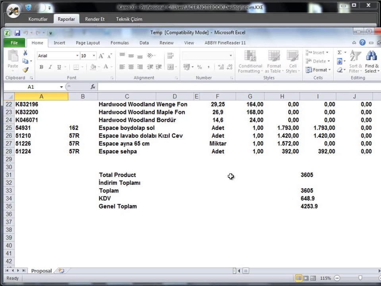Click the Top Align icon
This screenshot has width=381, height=286.
point(122,56)
